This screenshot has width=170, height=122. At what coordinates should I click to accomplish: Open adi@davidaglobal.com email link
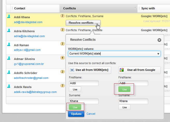(28, 22)
